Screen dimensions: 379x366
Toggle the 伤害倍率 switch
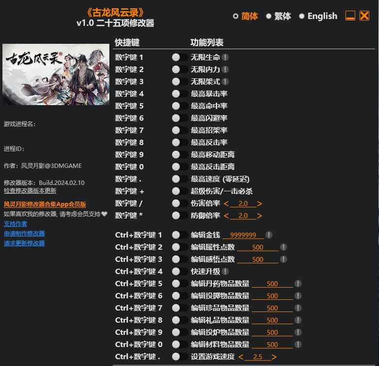pos(180,203)
